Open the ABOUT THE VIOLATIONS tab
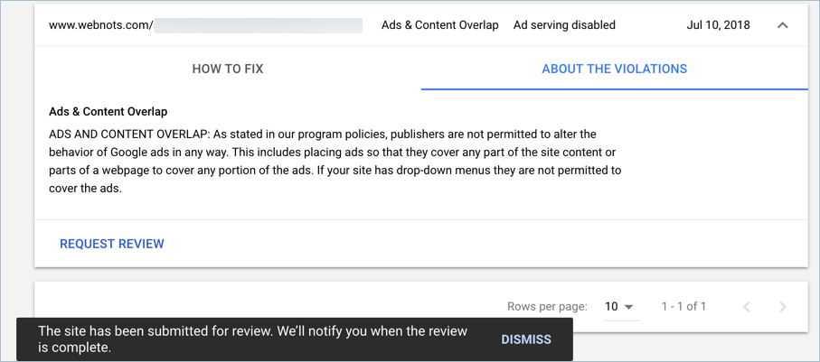Viewport: 820px width, 362px height. pyautogui.click(x=614, y=69)
